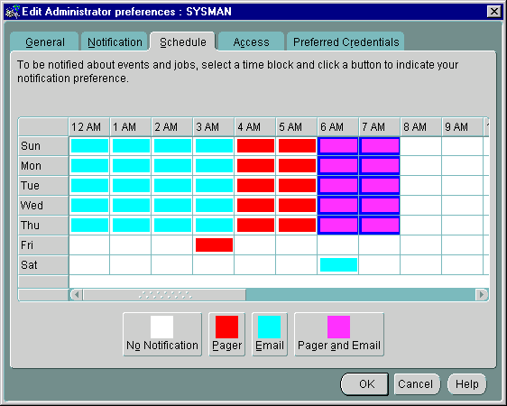Open the Help button
The width and height of the screenshot is (507, 406).
point(467,384)
